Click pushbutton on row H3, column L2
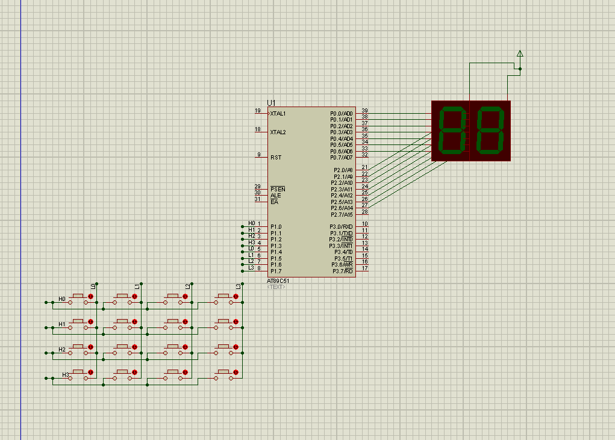615x440 pixels. click(173, 374)
